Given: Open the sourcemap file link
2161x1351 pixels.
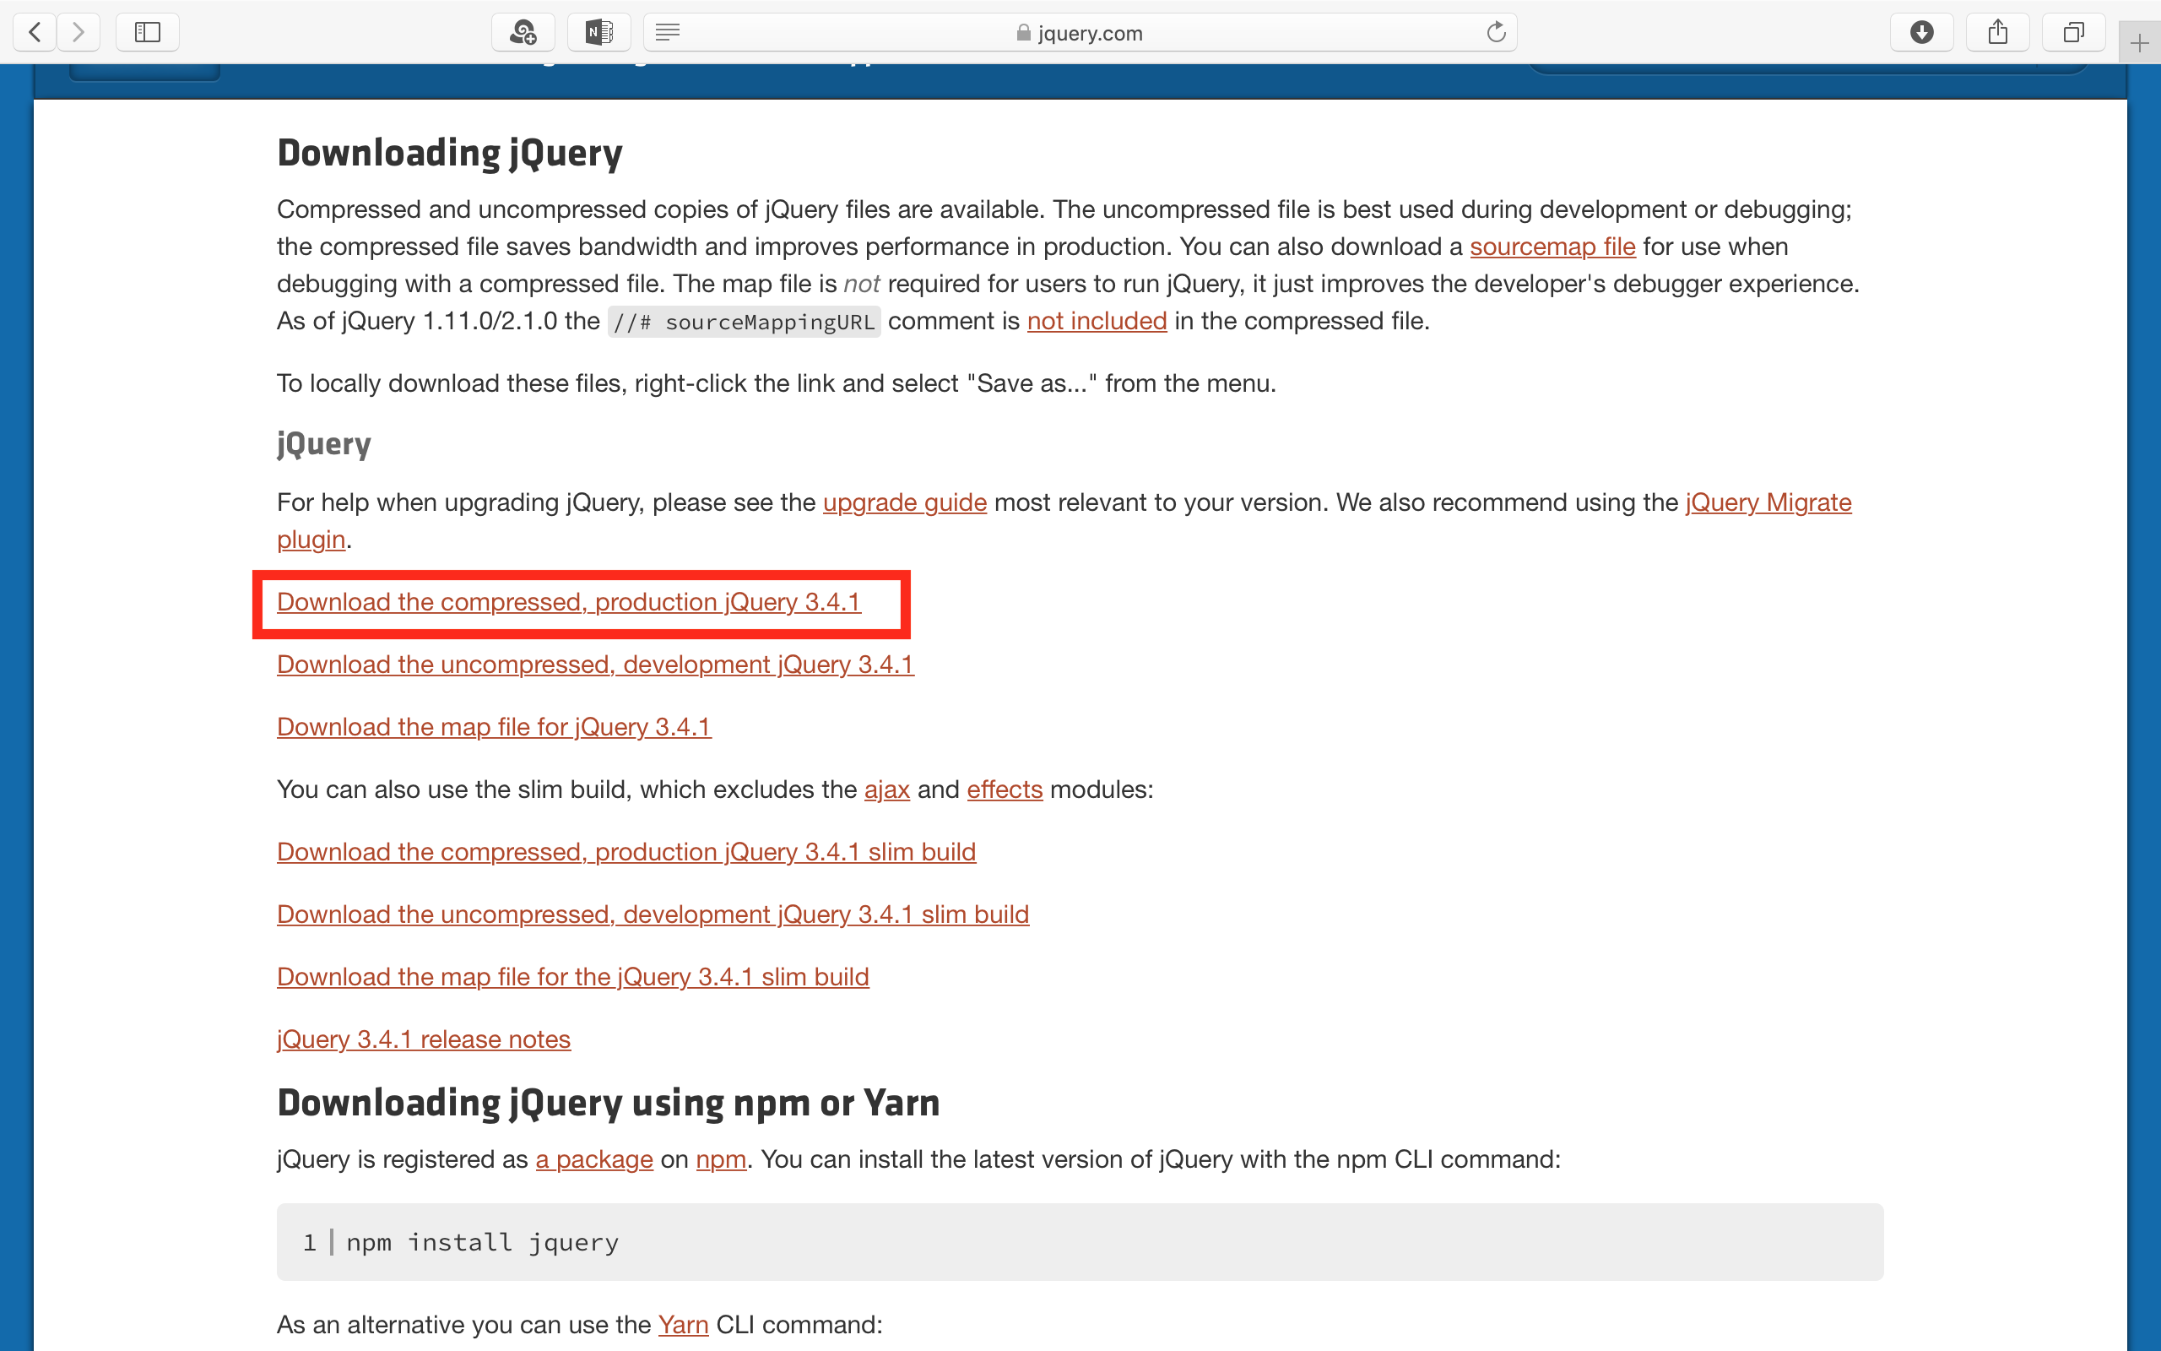Looking at the screenshot, I should 1552,247.
